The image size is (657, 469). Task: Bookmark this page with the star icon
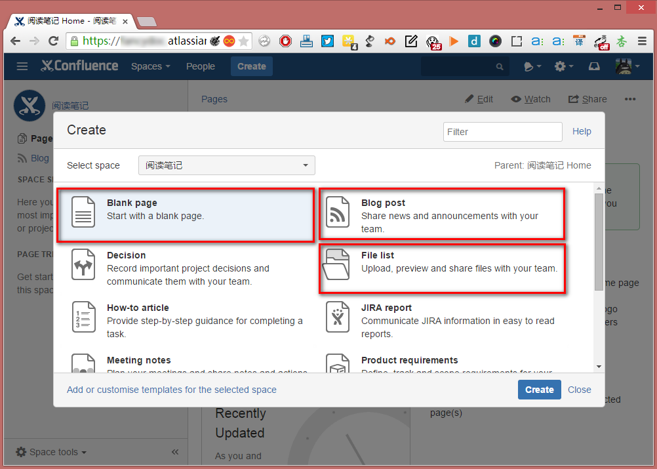coord(243,41)
